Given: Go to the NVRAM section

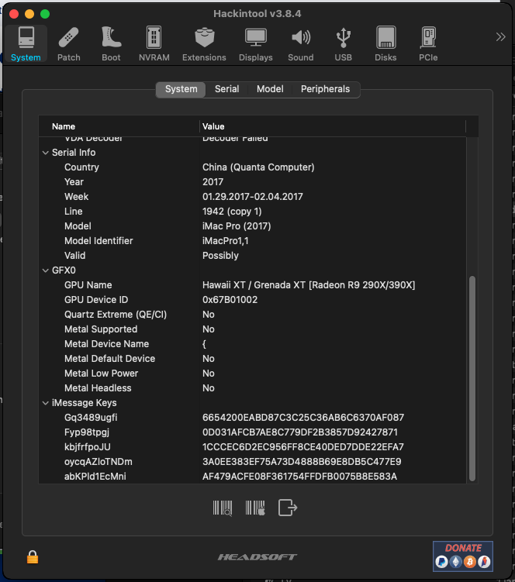Looking at the screenshot, I should pyautogui.click(x=154, y=43).
